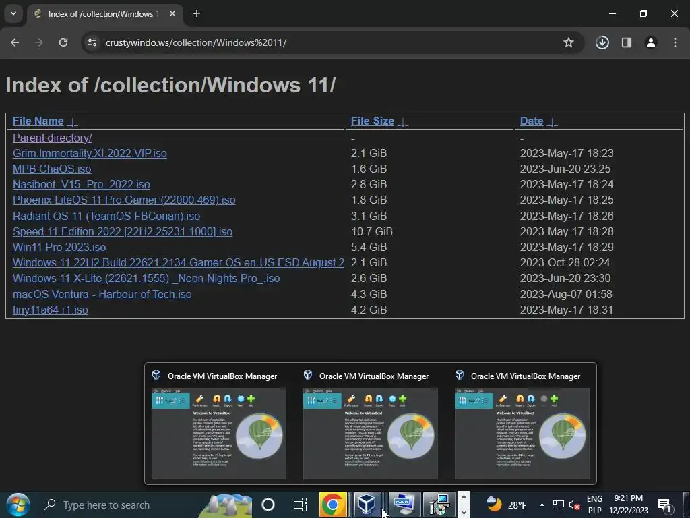The height and width of the screenshot is (518, 690).
Task: Click the taskbar search box
Action: pyautogui.click(x=146, y=505)
